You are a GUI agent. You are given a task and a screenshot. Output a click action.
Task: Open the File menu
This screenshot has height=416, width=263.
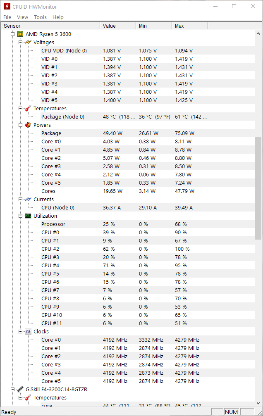7,17
